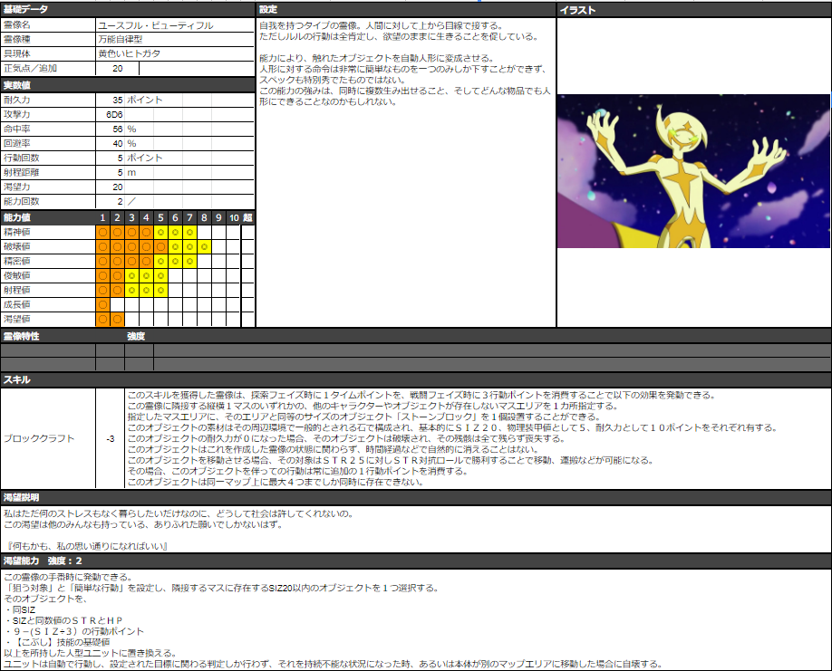Click the orange 渇望値 cell in column 2
Screen dimensions: 832x671
pyautogui.click(x=117, y=319)
